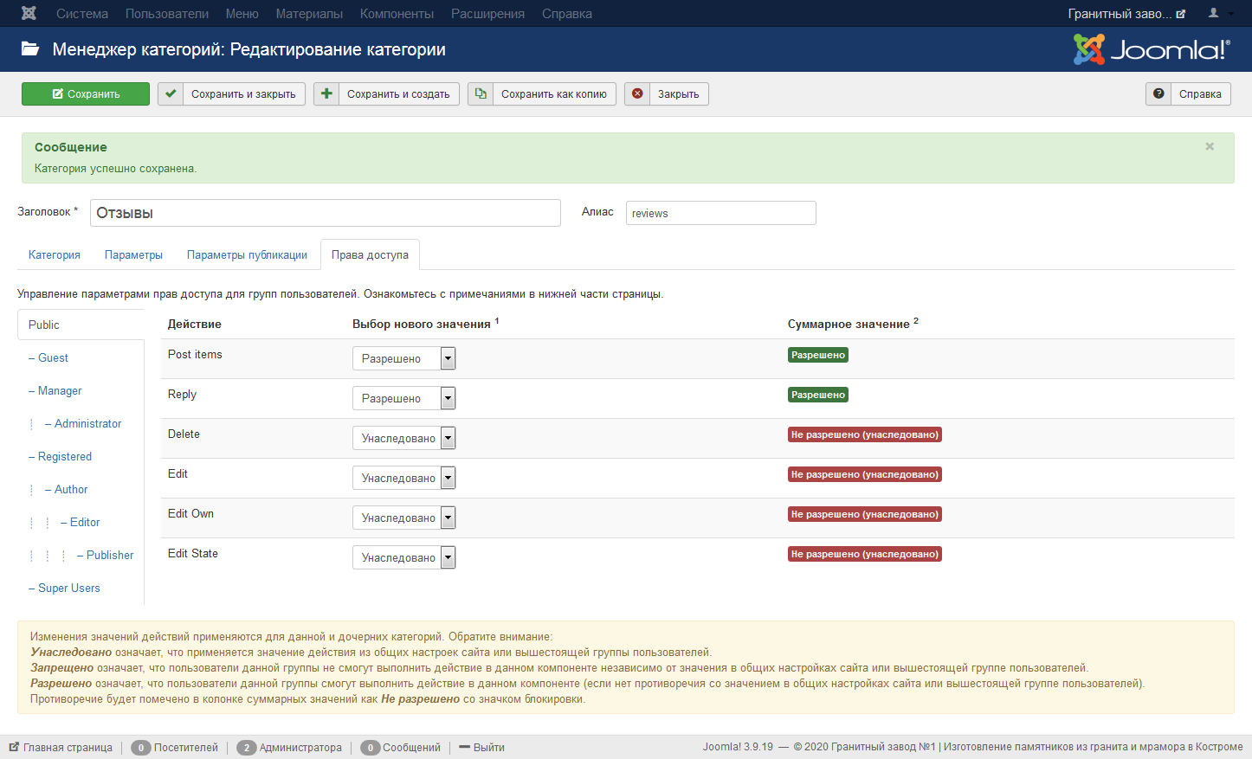Open the Справка top menu
Screen dimensions: 1252x759
point(567,14)
